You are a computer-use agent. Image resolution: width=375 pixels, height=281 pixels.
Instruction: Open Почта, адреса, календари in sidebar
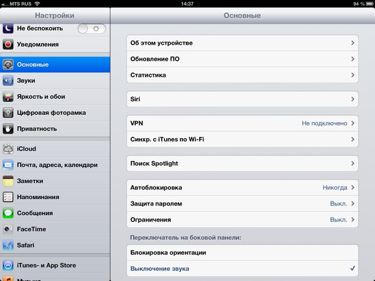(x=55, y=165)
